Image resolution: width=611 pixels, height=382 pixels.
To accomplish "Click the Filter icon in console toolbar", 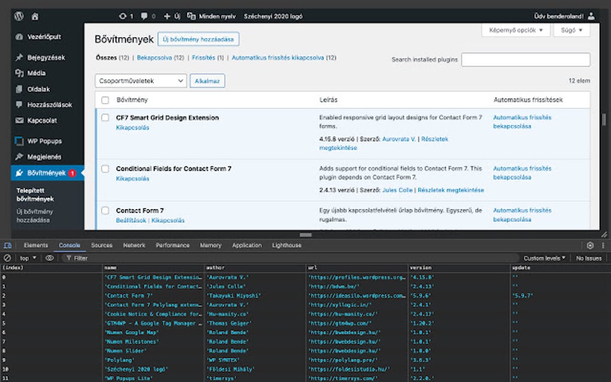I will coord(68,257).
